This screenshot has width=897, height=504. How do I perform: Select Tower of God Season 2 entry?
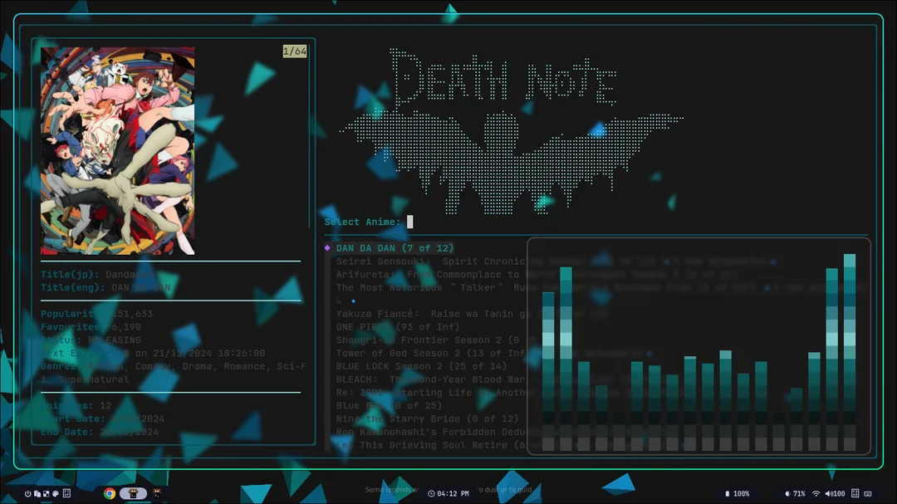click(x=430, y=353)
